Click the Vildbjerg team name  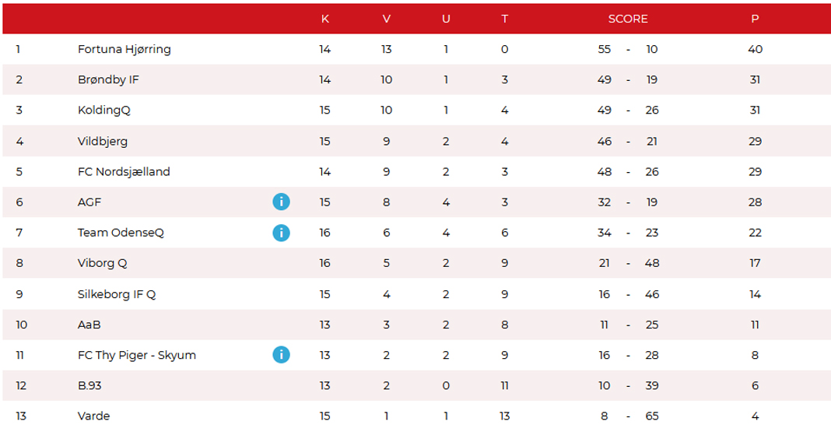(102, 141)
